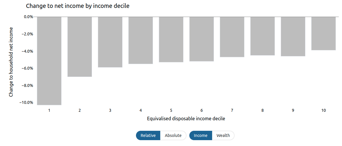Image resolution: width=342 pixels, height=146 pixels.
Task: Click the -10.0% y-axis tick label
Action: coord(27,103)
